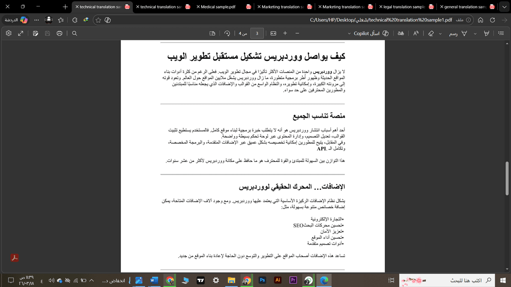Close the legal translation sample tab
This screenshot has height=287, width=511.
(381, 6)
